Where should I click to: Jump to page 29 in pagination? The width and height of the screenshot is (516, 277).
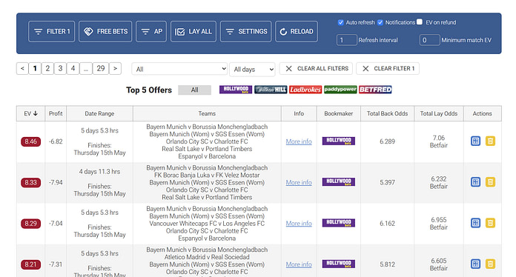101,68
